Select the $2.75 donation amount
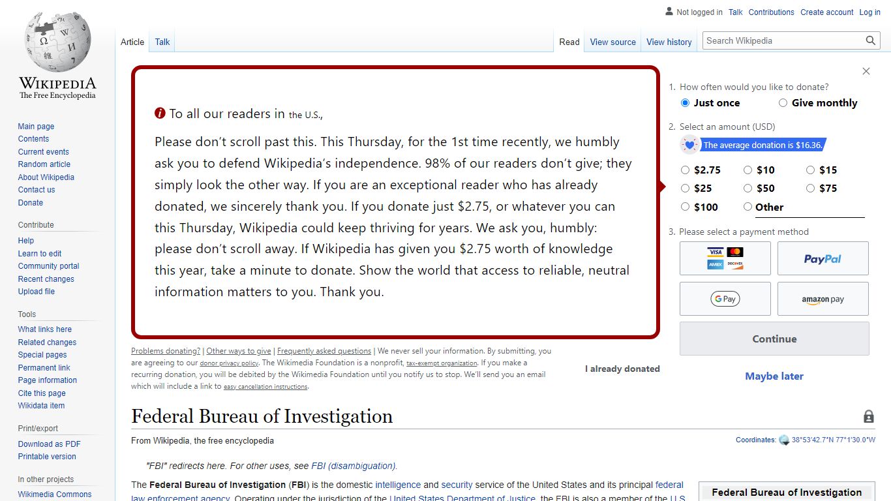The height and width of the screenshot is (501, 891). click(685, 170)
